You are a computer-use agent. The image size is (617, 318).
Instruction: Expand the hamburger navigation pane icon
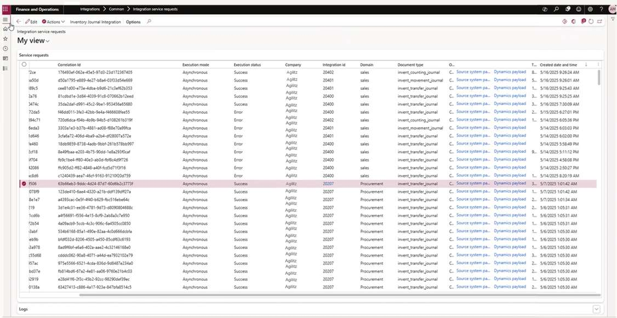5,20
